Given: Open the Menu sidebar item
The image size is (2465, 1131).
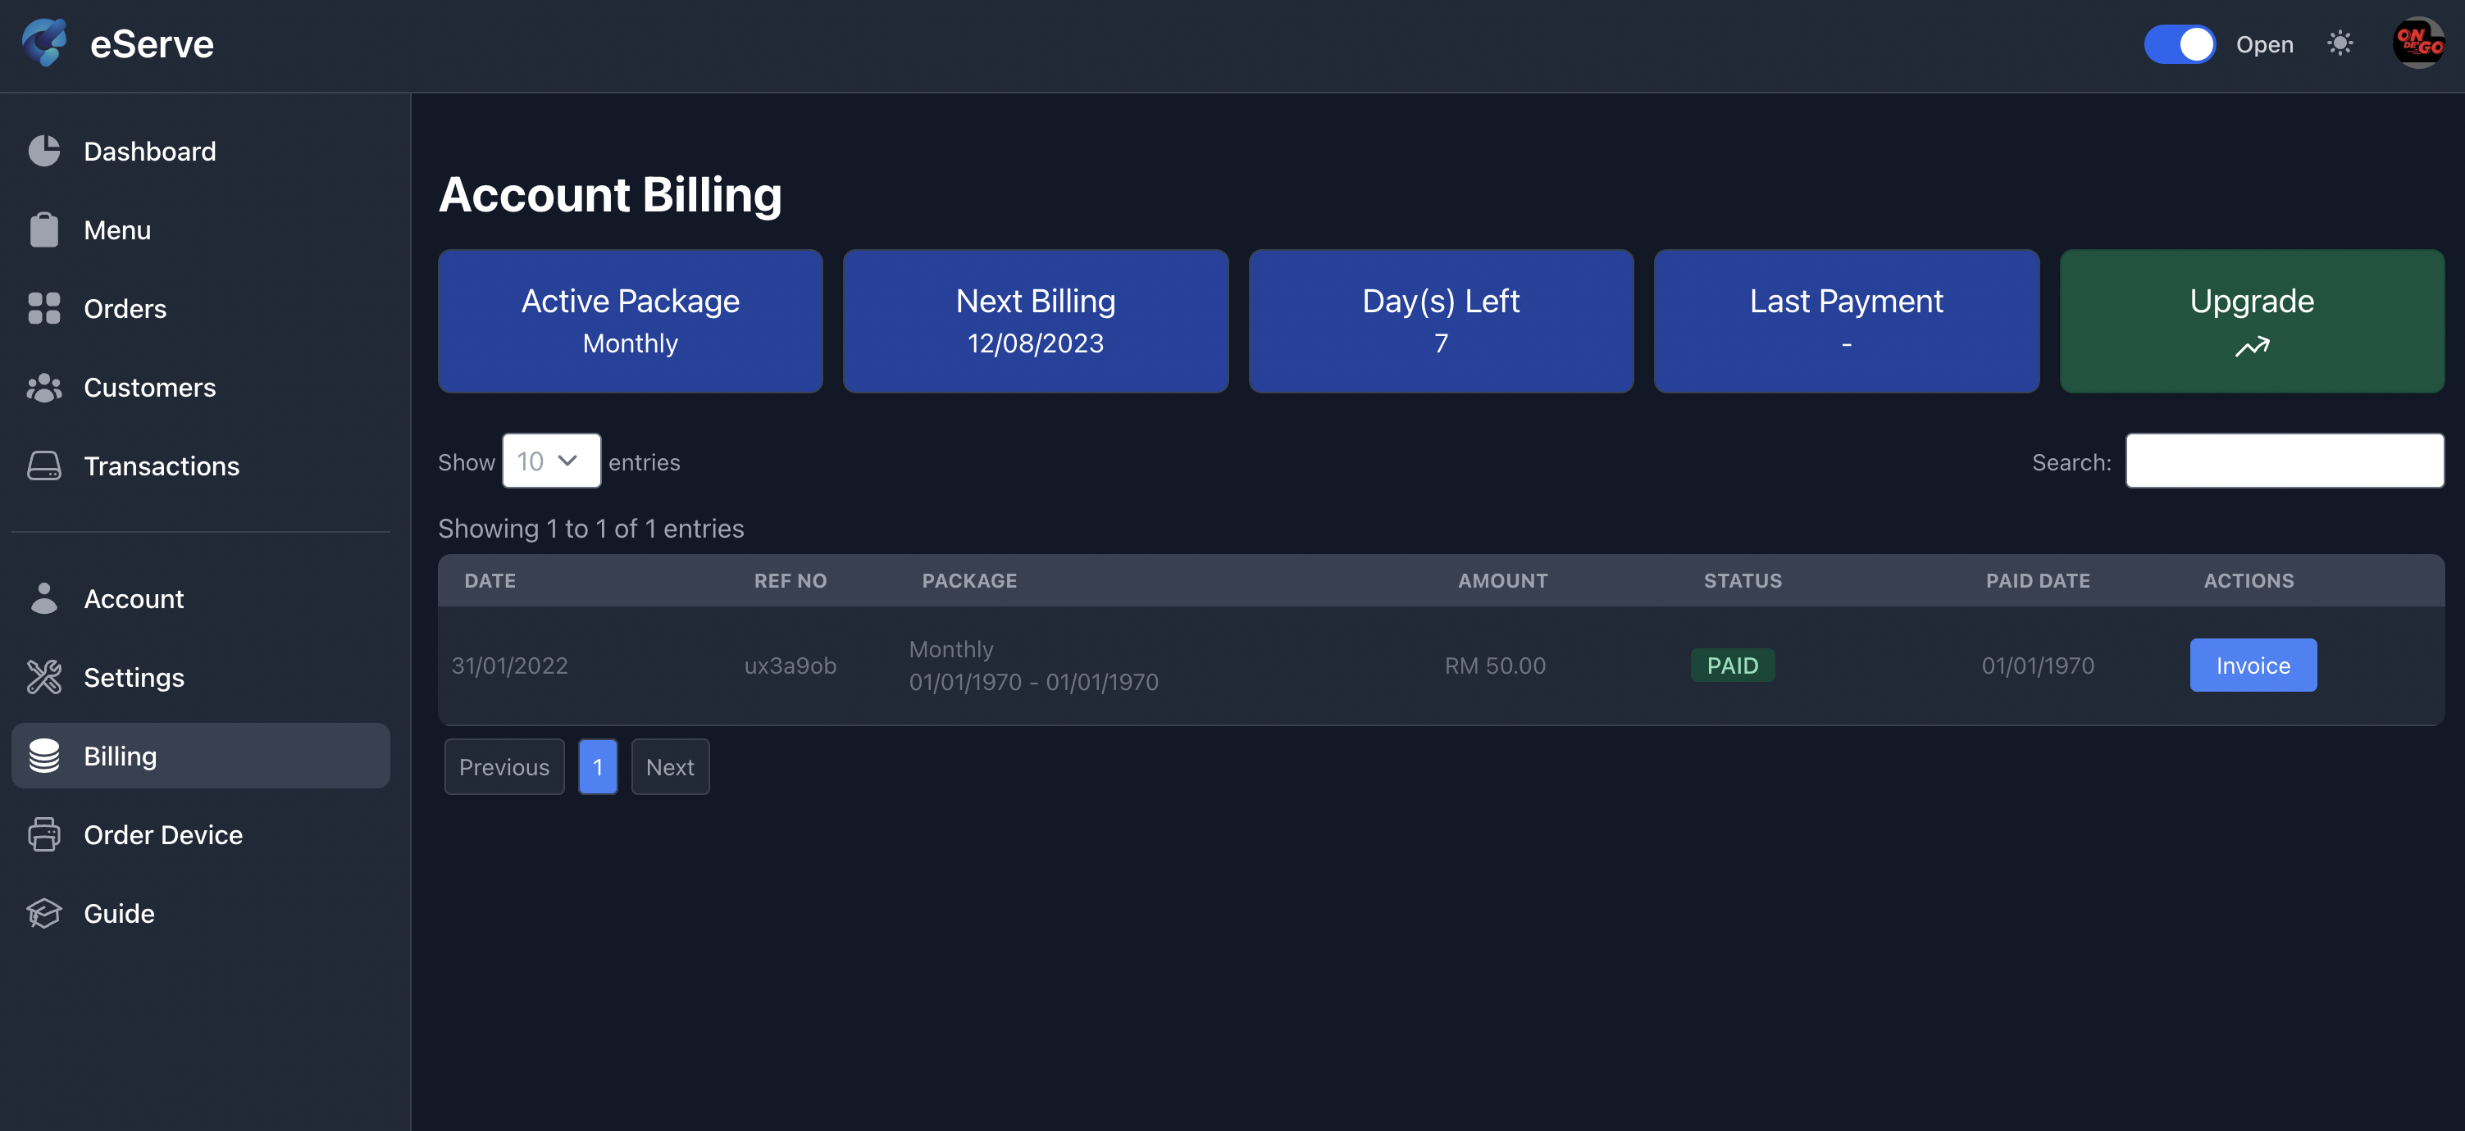Looking at the screenshot, I should coord(118,230).
